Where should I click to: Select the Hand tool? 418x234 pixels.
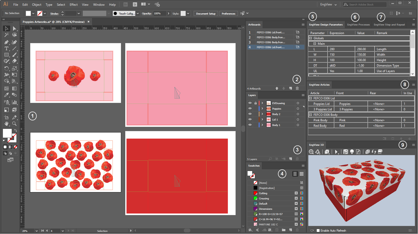tap(7, 124)
